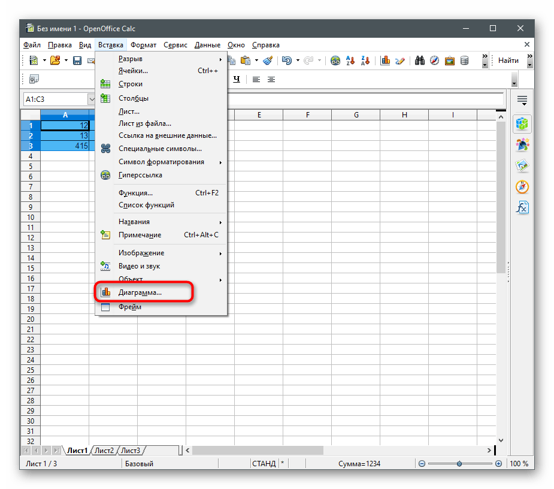The height and width of the screenshot is (489, 554).
Task: Click the Sort Ascending toolbar icon
Action: (351, 61)
